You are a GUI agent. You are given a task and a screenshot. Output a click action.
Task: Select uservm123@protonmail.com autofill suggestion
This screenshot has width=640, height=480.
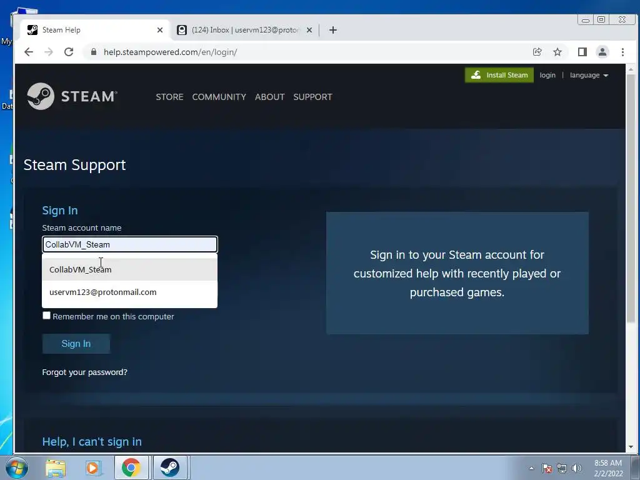coord(129,292)
